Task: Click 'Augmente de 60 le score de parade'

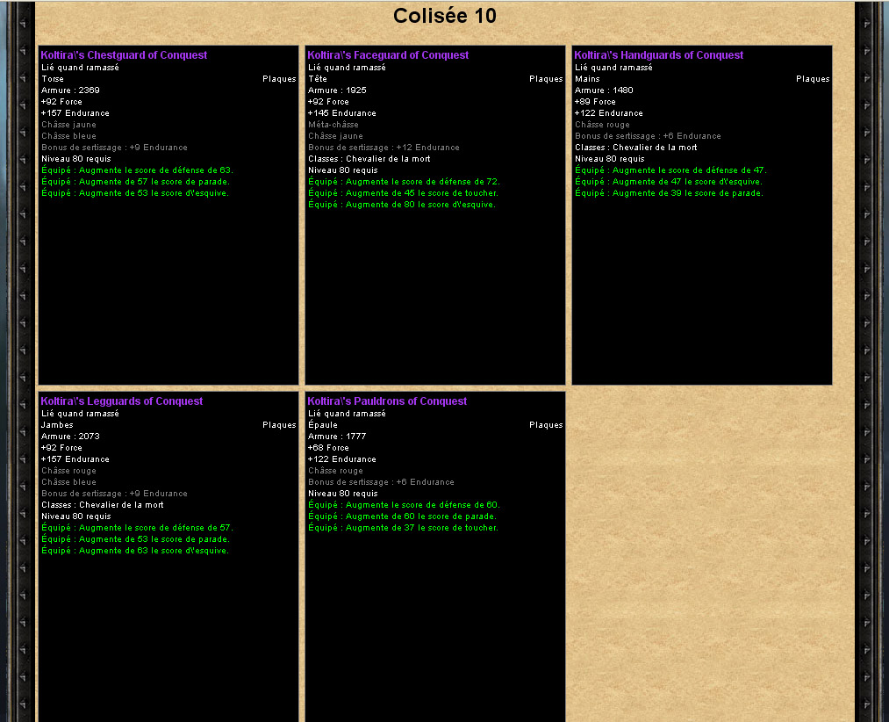Action: pos(402,516)
